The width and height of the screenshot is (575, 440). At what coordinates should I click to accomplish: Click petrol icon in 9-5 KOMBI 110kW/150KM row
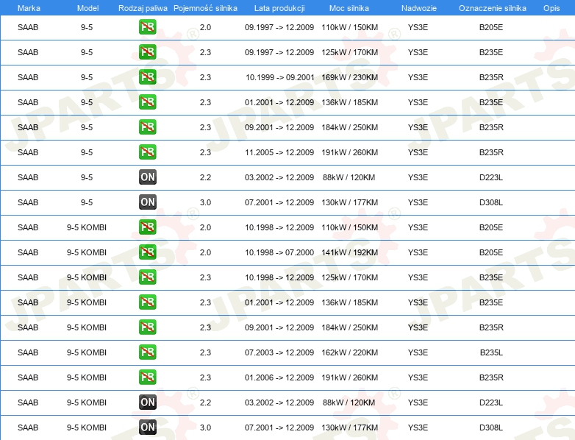tap(147, 227)
